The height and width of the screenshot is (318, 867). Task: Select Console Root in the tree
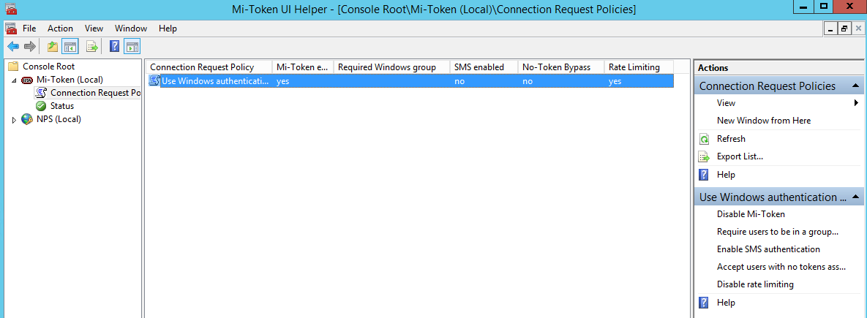click(x=49, y=67)
